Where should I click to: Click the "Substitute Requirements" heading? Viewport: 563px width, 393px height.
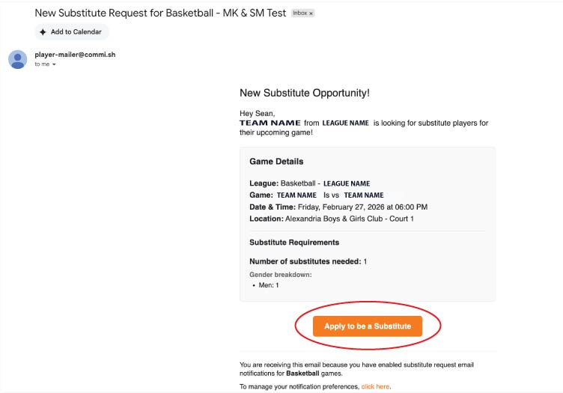pyautogui.click(x=294, y=243)
